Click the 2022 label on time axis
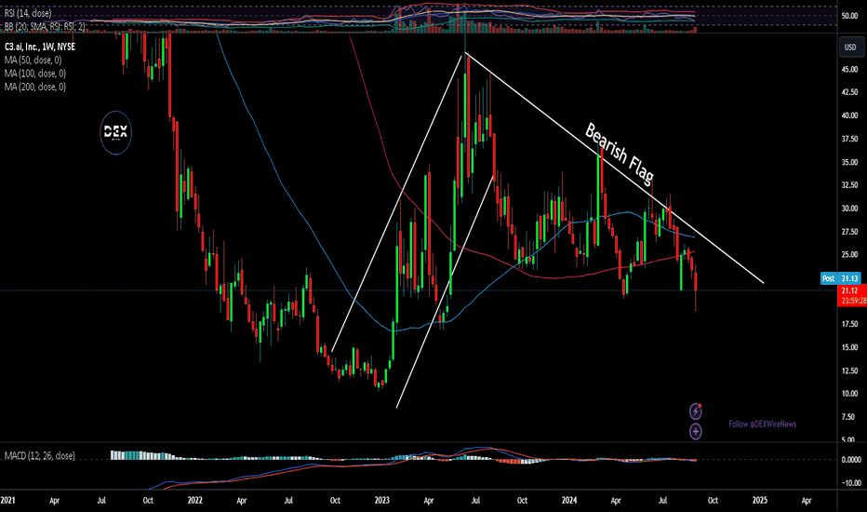The image size is (867, 512). click(x=194, y=500)
